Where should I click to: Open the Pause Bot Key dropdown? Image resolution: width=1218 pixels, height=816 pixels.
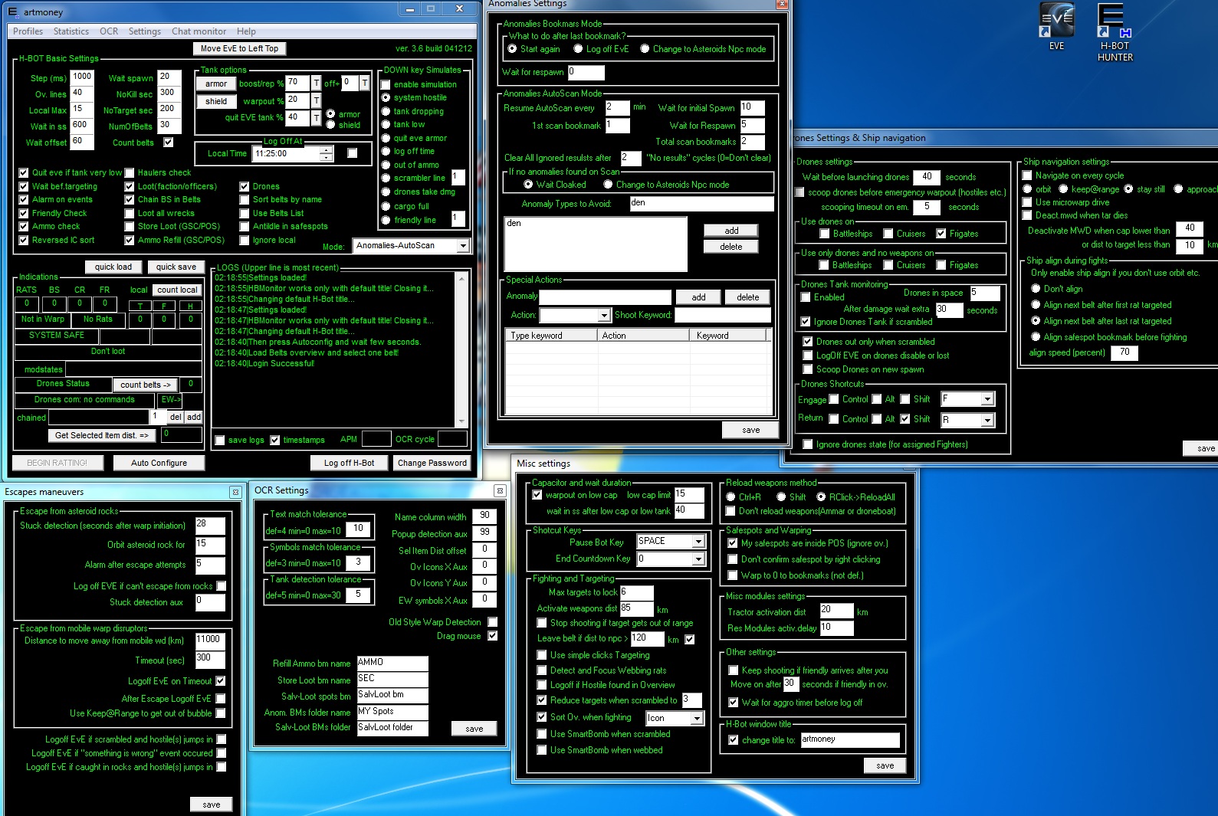[698, 542]
